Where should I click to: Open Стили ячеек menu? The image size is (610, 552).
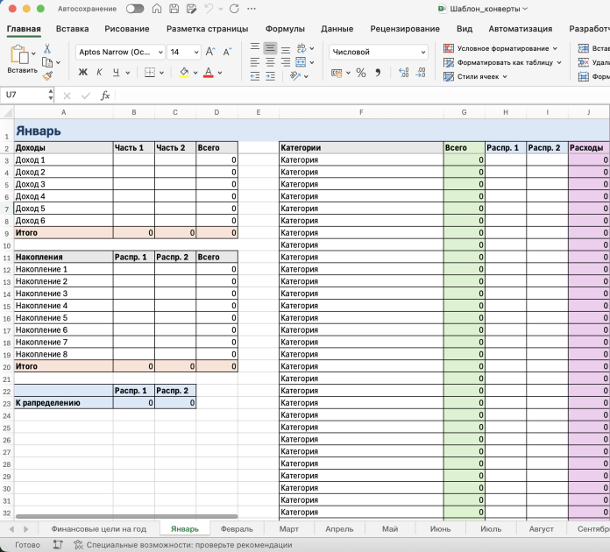(x=475, y=76)
